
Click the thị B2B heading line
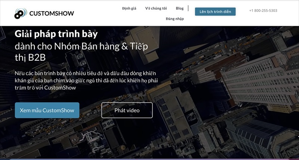[x=30, y=58]
